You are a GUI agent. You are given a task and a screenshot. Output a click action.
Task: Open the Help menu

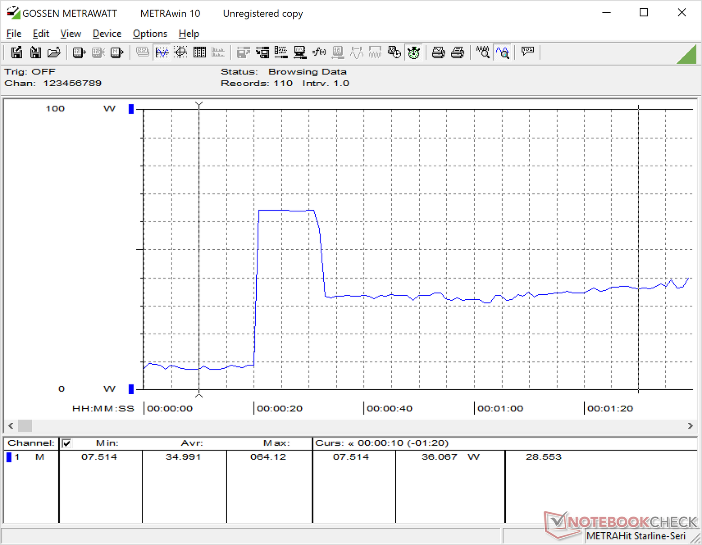point(189,34)
